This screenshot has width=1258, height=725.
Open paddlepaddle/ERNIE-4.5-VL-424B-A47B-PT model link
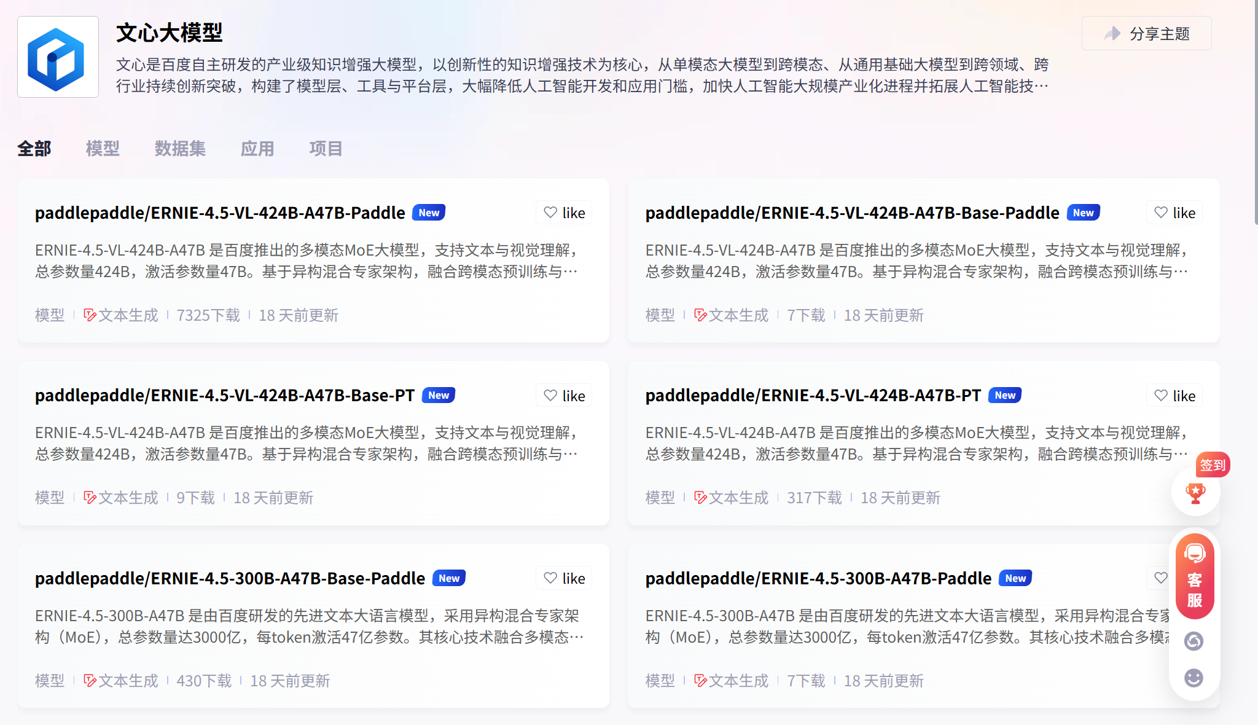pos(813,395)
